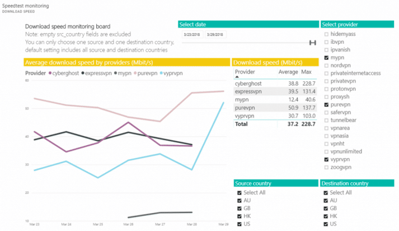Click vyprvpn max value 103.0
The width and height of the screenshot is (399, 231).
click(x=309, y=116)
